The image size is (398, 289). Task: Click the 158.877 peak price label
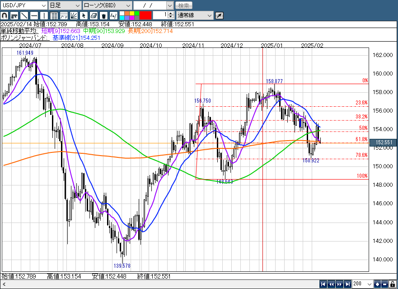point(274,81)
